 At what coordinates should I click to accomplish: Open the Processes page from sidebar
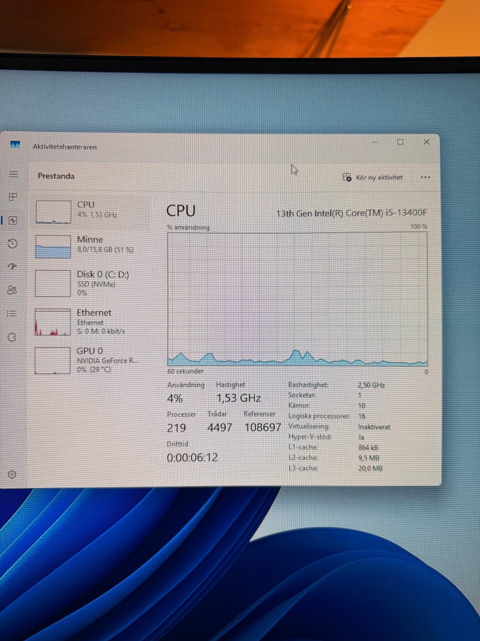pyautogui.click(x=13, y=197)
